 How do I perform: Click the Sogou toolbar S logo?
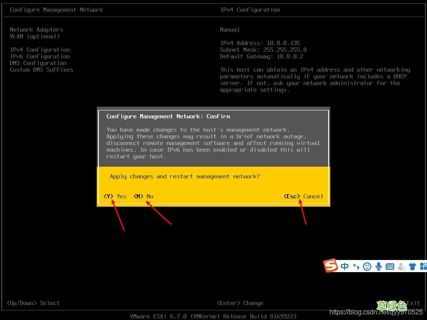coord(331,266)
